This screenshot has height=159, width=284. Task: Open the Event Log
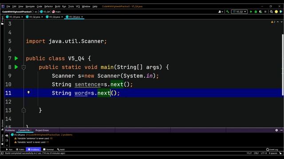272,149
